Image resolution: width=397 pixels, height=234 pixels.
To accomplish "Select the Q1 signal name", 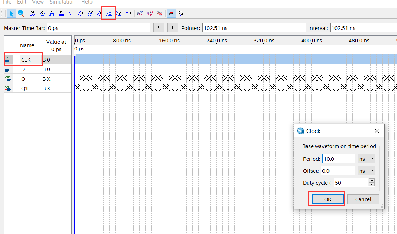I will click(x=25, y=88).
